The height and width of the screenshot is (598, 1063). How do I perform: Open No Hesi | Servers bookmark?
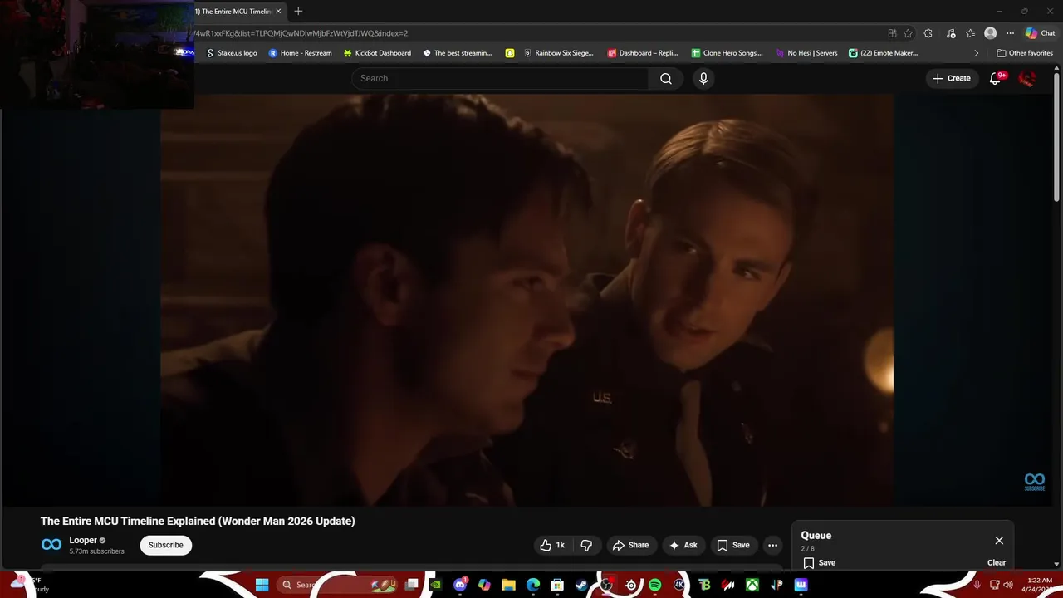tap(806, 53)
